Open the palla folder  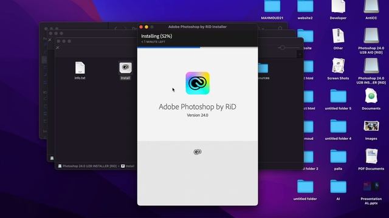[338, 156]
